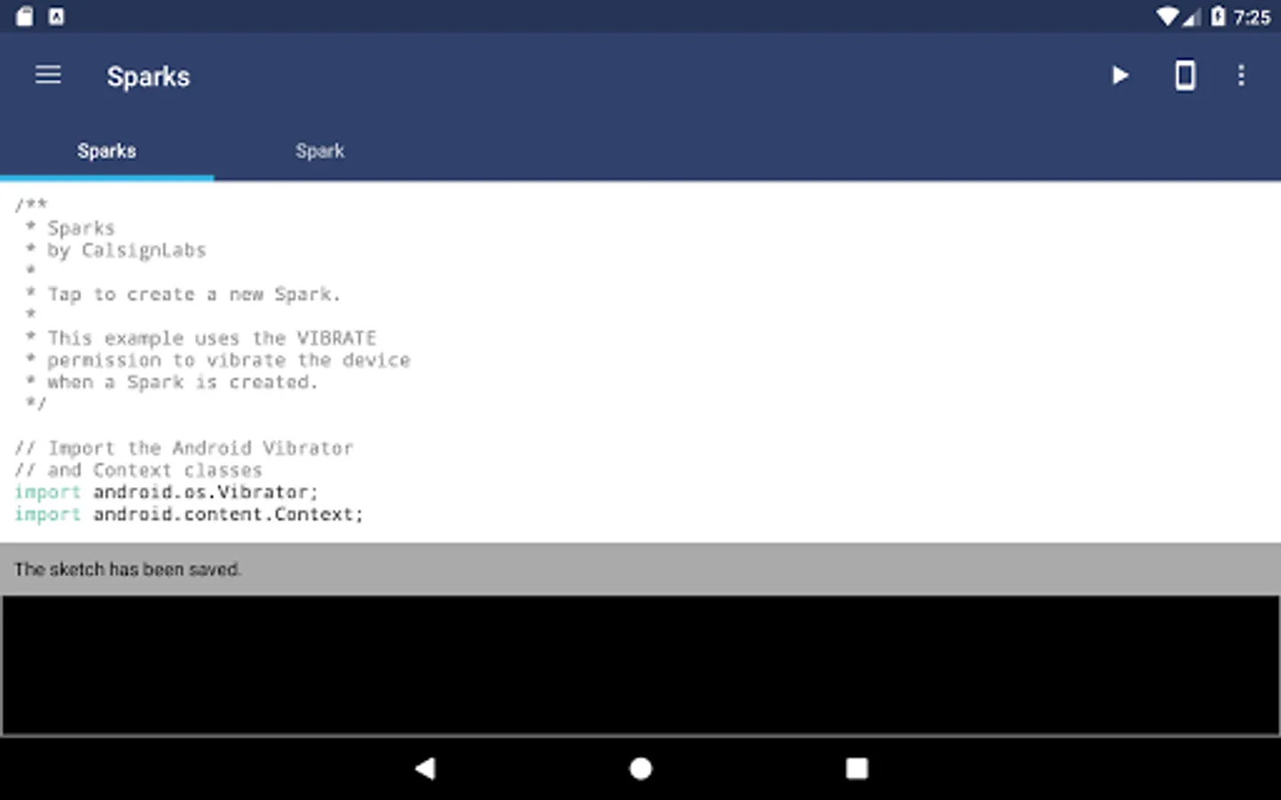The image size is (1281, 800).
Task: Click the 'permission to vibrate the device' line
Action: (218, 360)
